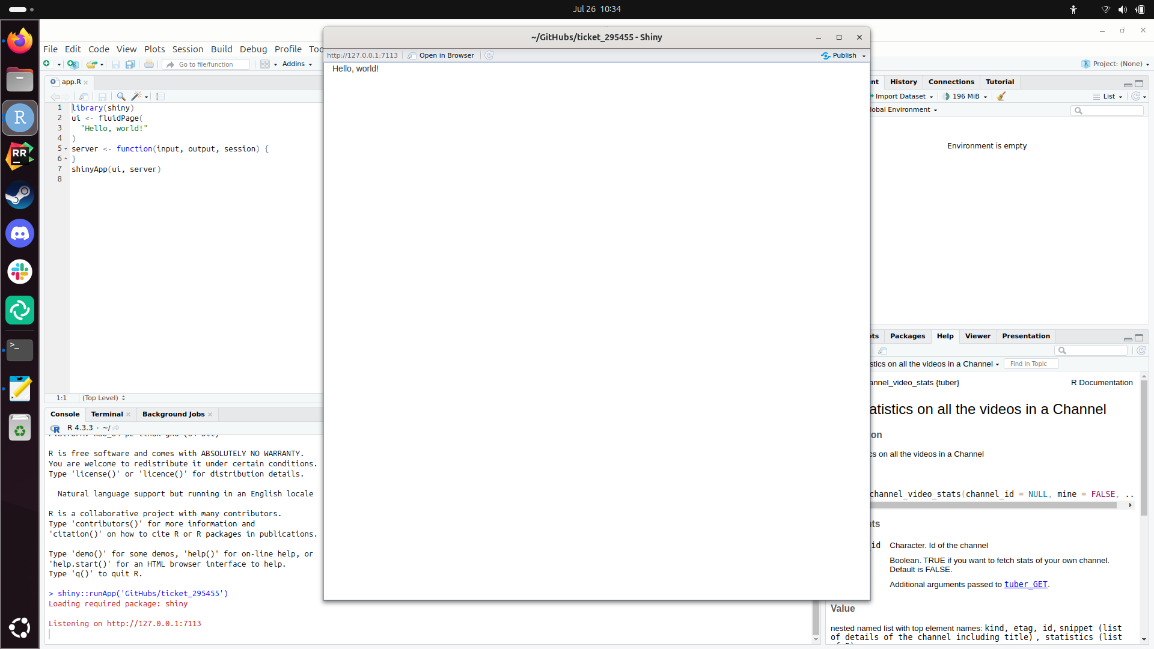
Task: Click the horizontal scrollbar under Usage code
Action: point(992,505)
